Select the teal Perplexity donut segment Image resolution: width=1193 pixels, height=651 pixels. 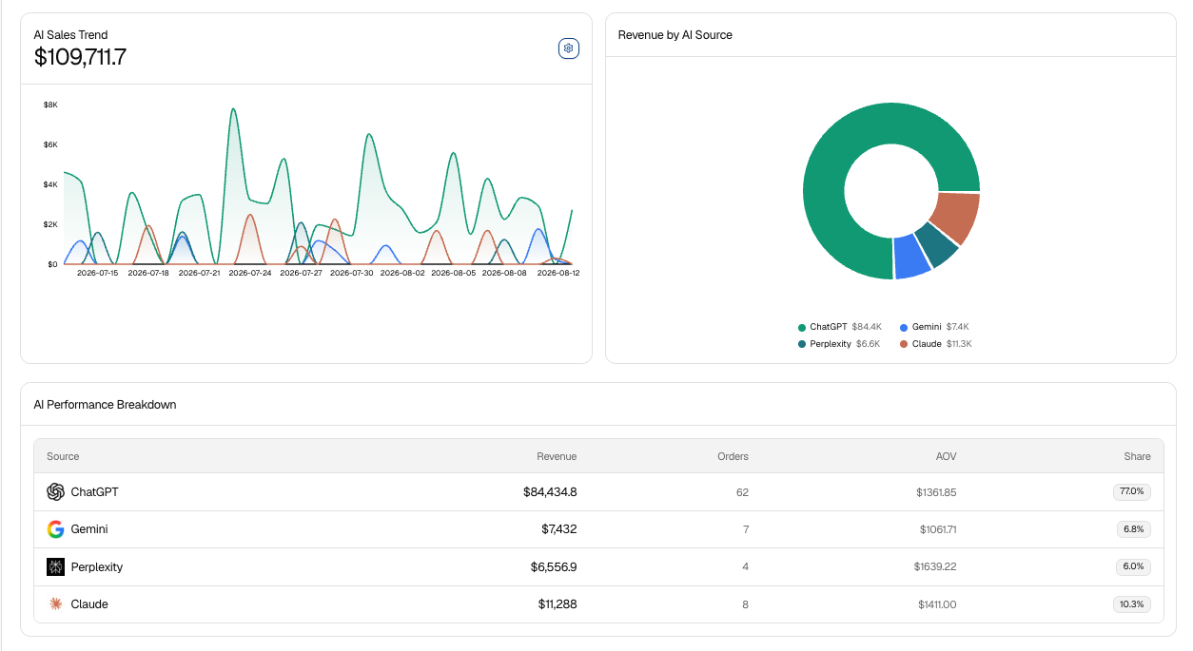(x=937, y=245)
